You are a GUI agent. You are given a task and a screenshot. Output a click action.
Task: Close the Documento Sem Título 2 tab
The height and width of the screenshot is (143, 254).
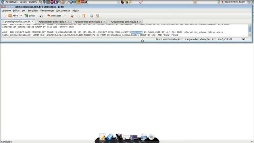(104, 21)
